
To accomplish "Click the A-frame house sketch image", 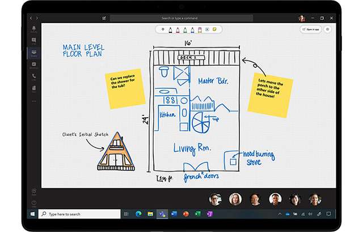I will (x=116, y=152).
